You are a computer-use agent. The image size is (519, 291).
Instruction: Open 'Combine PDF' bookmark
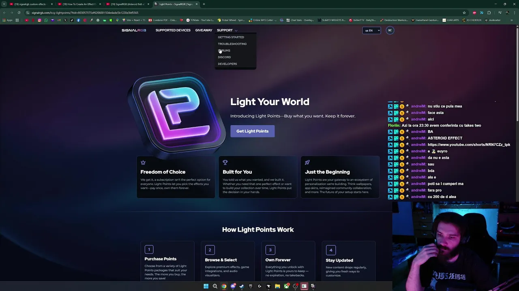162,20
